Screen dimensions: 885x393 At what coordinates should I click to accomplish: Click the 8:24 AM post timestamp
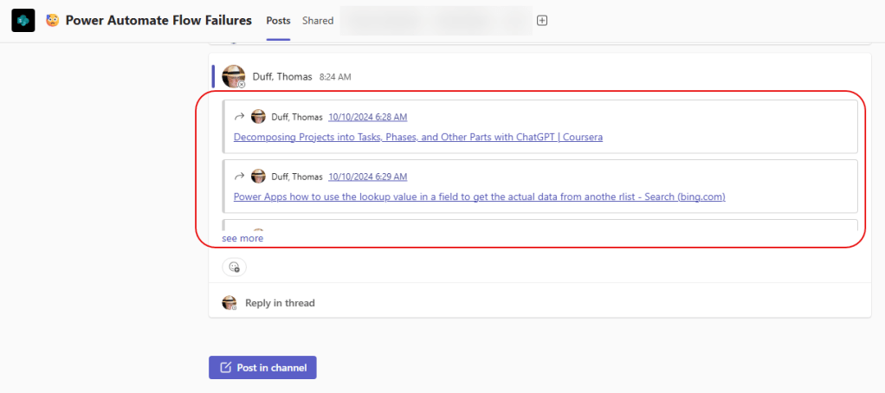coord(335,77)
